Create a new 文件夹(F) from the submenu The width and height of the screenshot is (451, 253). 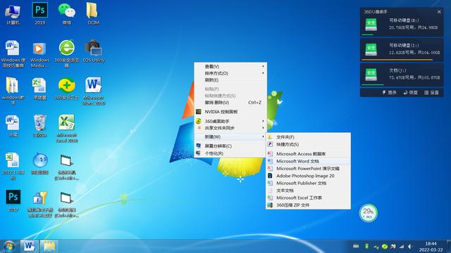[x=308, y=137]
